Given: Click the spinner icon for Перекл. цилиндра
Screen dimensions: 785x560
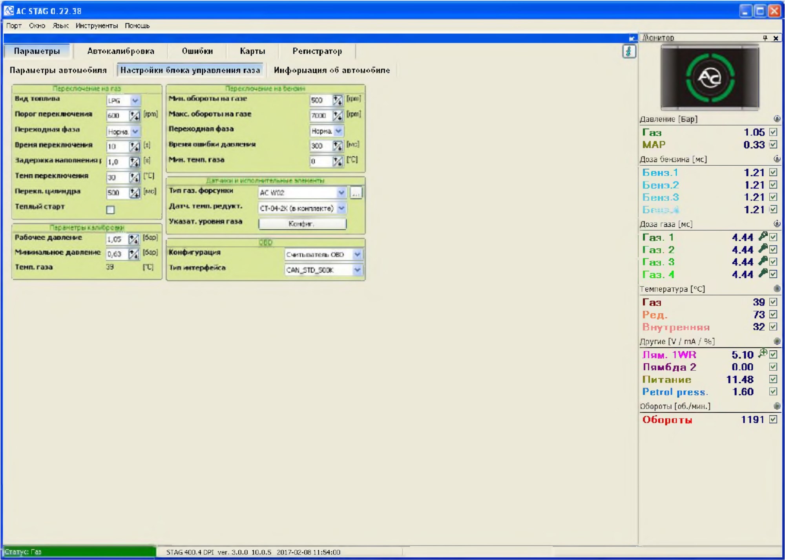Looking at the screenshot, I should [135, 193].
